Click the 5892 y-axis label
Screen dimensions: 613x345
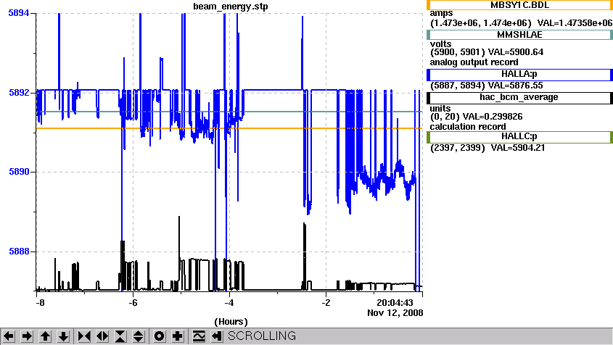[19, 93]
